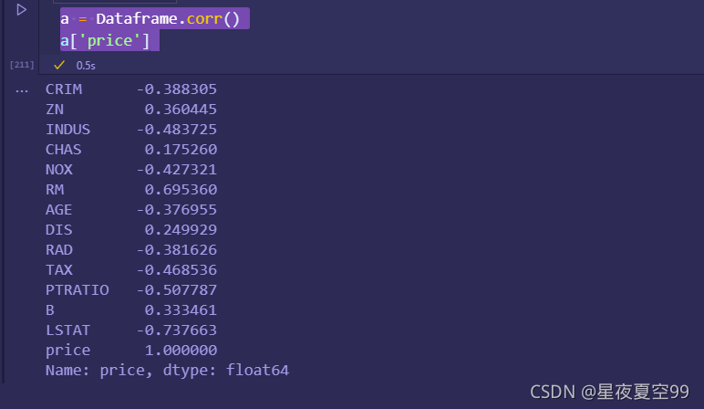This screenshot has height=409, width=704.
Task: Click the NOX output row label
Action: coord(58,170)
